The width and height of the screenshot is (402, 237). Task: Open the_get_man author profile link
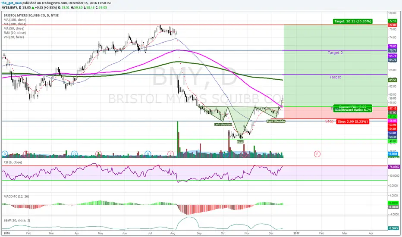tap(12, 3)
